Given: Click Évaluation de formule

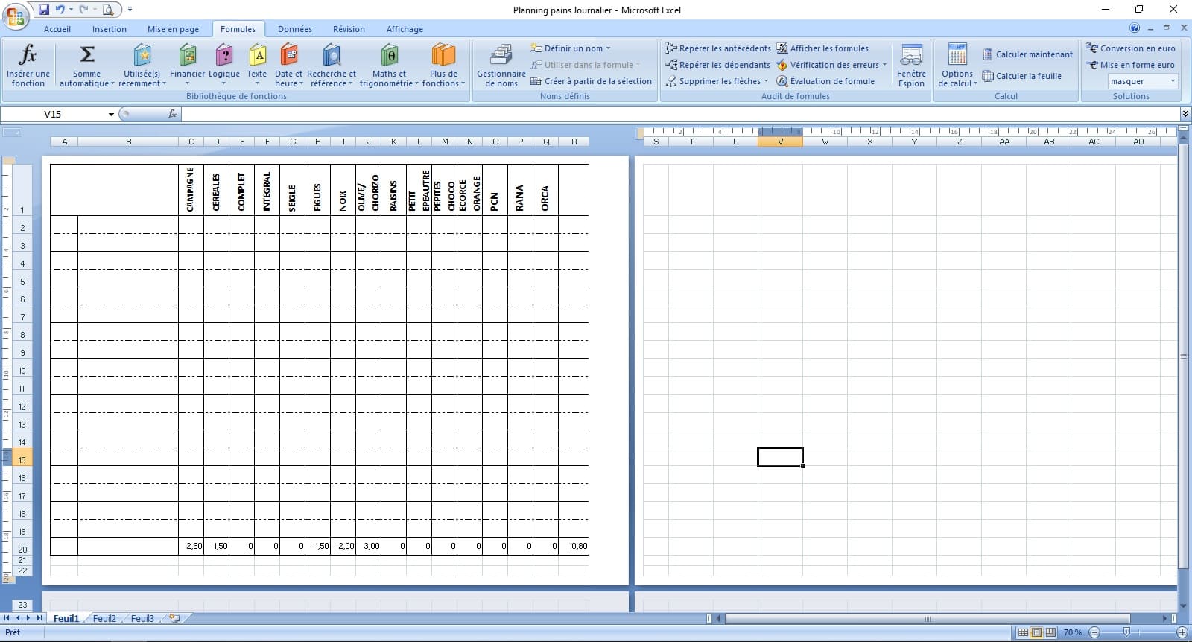Looking at the screenshot, I should pos(825,81).
